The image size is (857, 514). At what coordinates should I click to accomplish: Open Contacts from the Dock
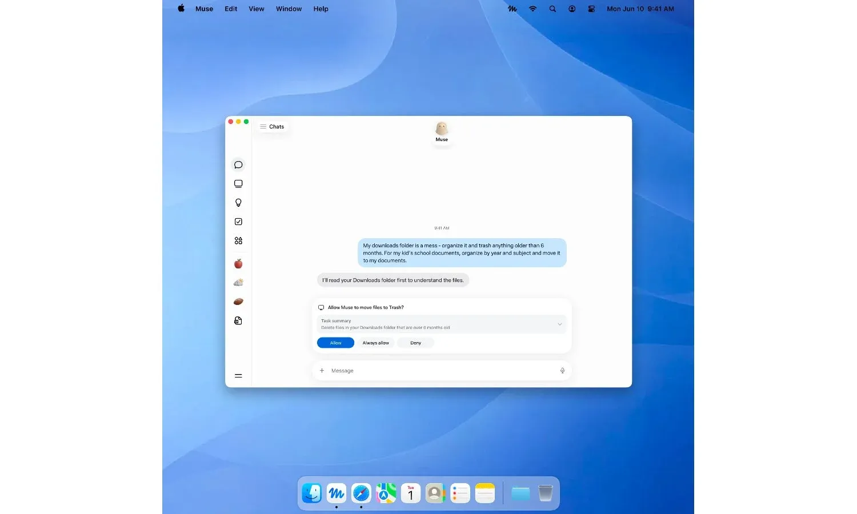[435, 493]
